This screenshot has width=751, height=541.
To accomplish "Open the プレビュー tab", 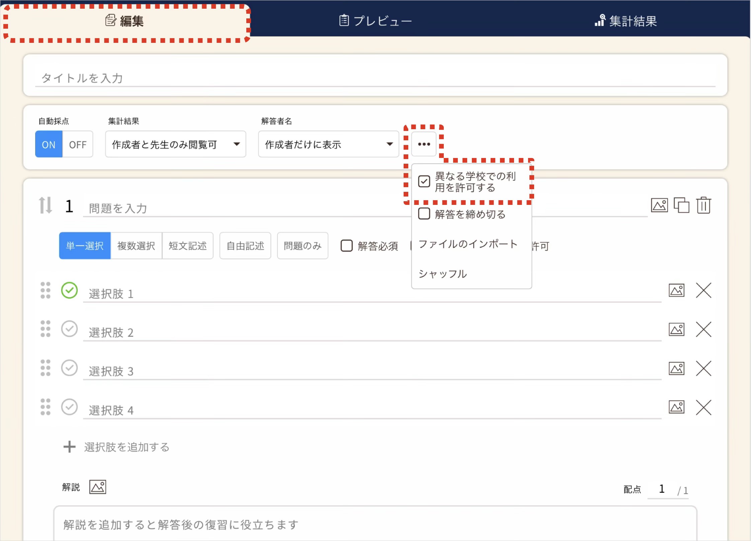I will pos(375,21).
